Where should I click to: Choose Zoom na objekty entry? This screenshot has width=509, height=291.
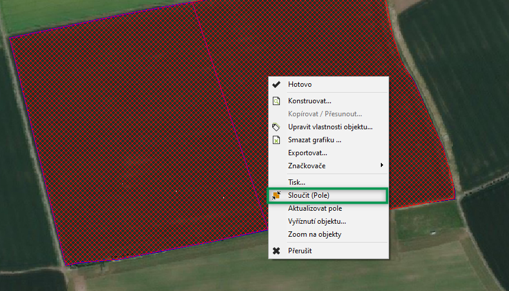[328, 234]
